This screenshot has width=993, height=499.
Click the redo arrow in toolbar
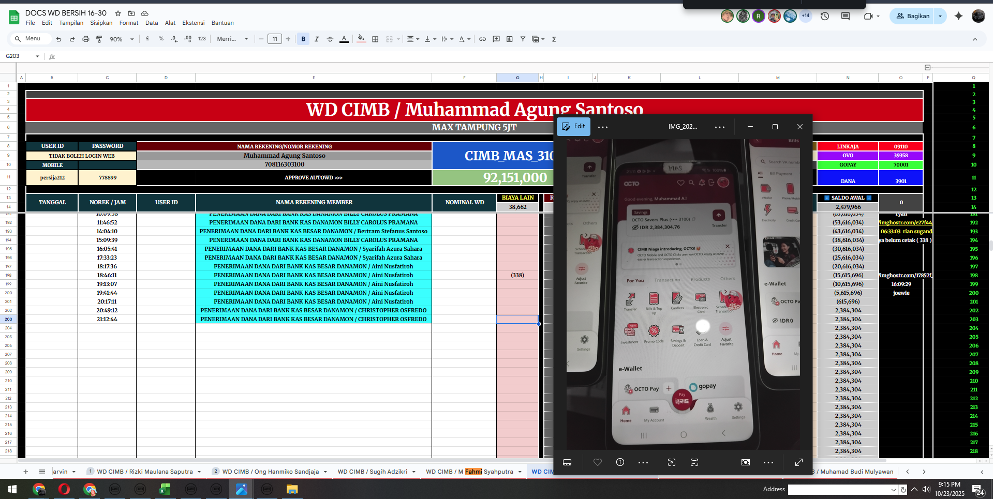pyautogui.click(x=72, y=39)
